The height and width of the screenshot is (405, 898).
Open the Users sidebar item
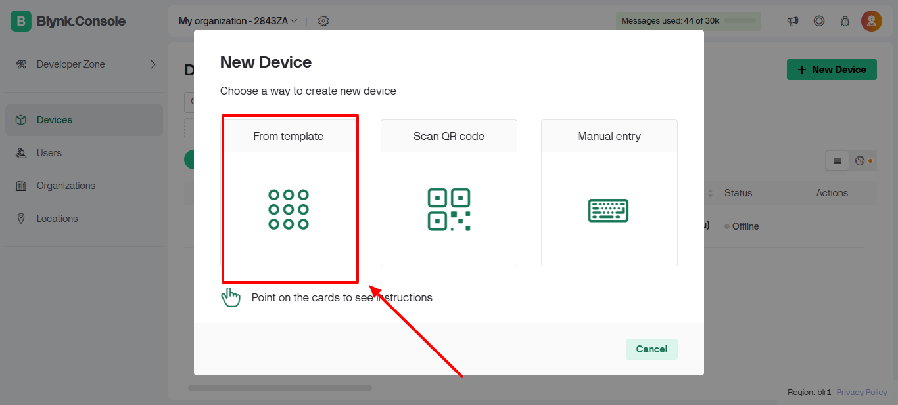[84, 153]
